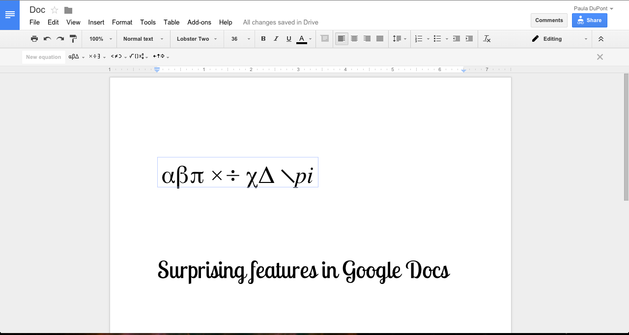
Task: Click the right indent ruler marker
Action: coord(463,70)
